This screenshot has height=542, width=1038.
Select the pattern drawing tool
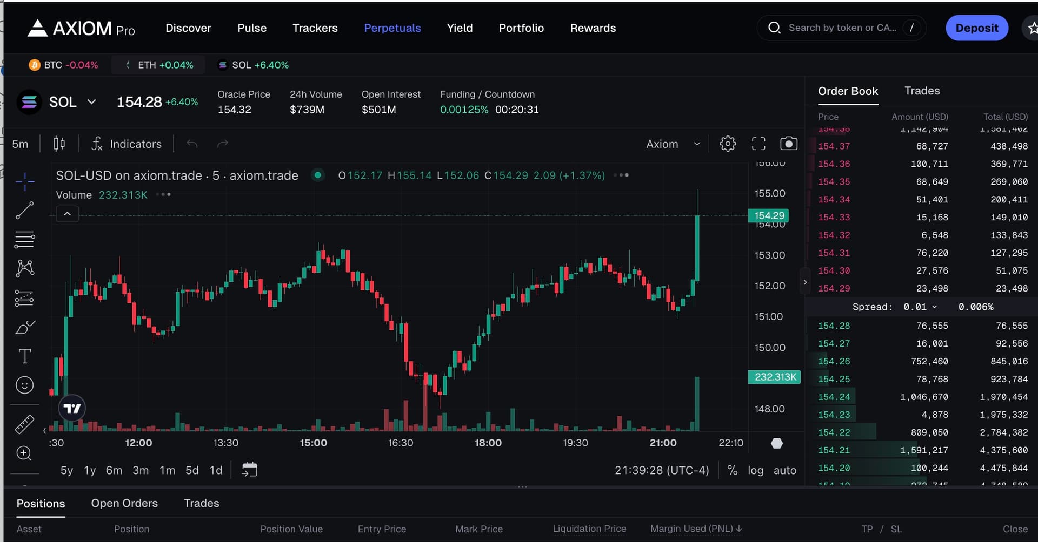tap(25, 268)
